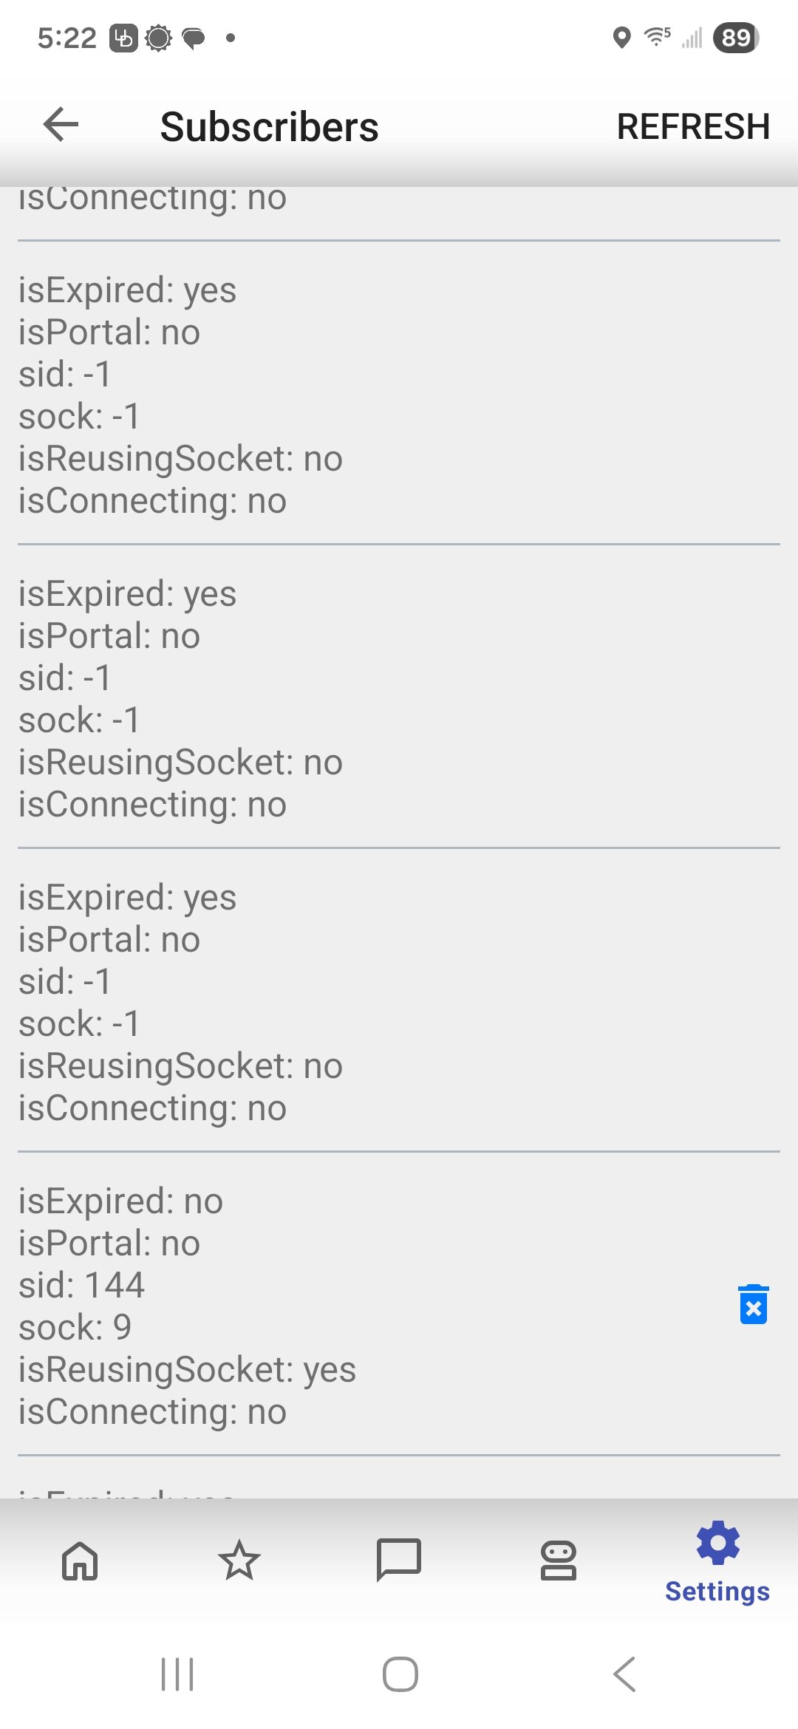
Task: Tap the sid: 144 text line
Action: (81, 1286)
